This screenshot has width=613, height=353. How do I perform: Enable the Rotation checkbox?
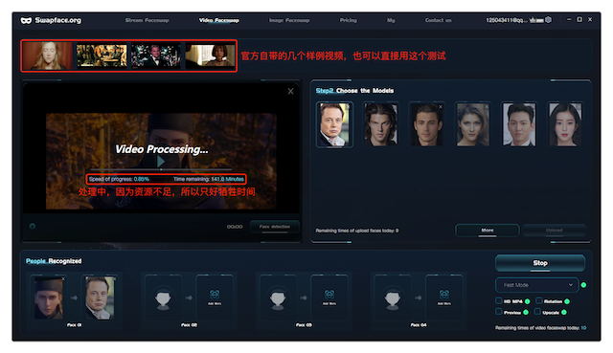coord(539,300)
